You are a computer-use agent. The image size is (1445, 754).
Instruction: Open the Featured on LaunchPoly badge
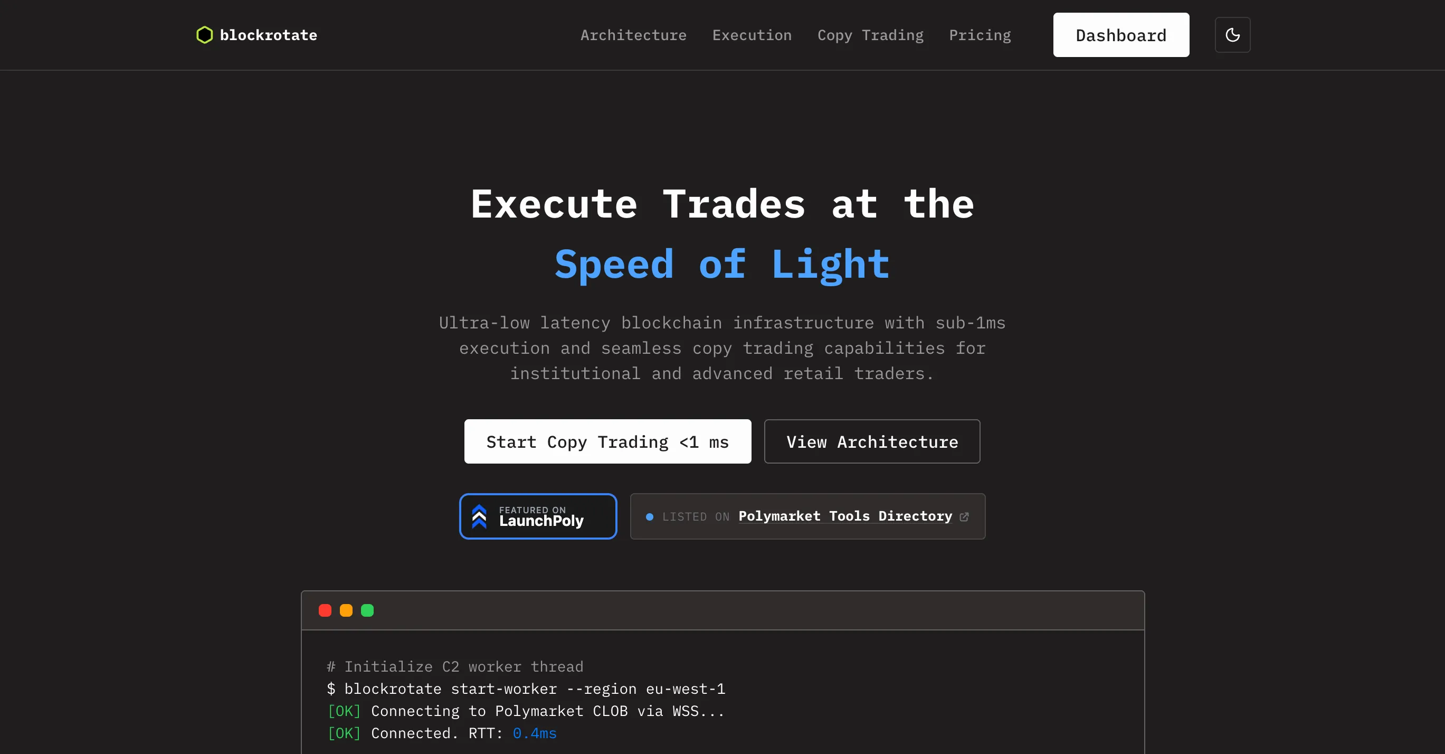coord(538,516)
